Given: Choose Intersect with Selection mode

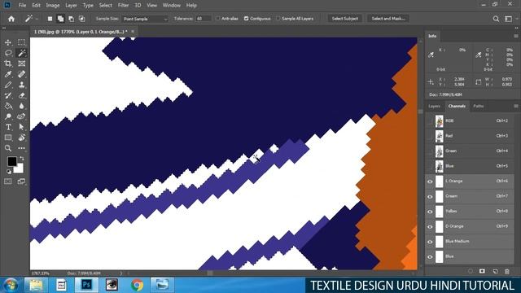Looking at the screenshot, I should [x=81, y=19].
